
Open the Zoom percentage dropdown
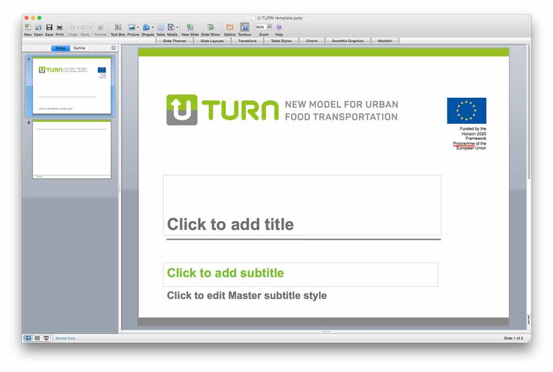(269, 27)
